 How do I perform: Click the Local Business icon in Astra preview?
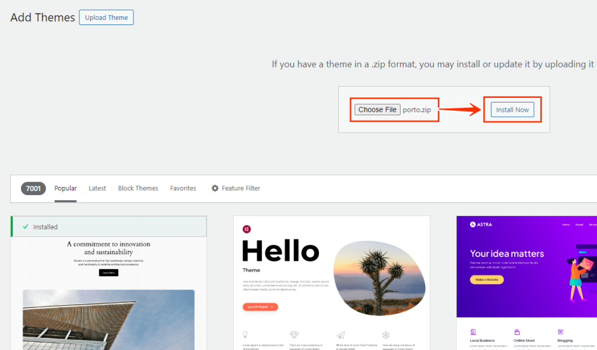click(x=473, y=332)
